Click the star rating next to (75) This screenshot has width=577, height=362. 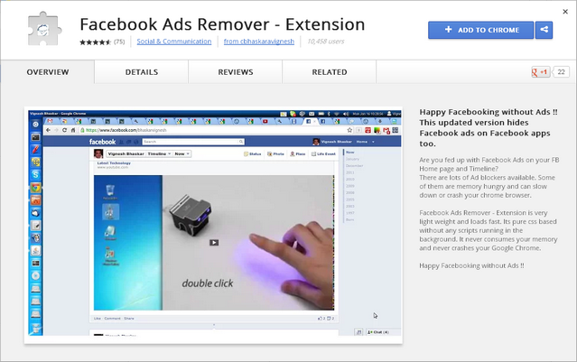click(x=96, y=42)
